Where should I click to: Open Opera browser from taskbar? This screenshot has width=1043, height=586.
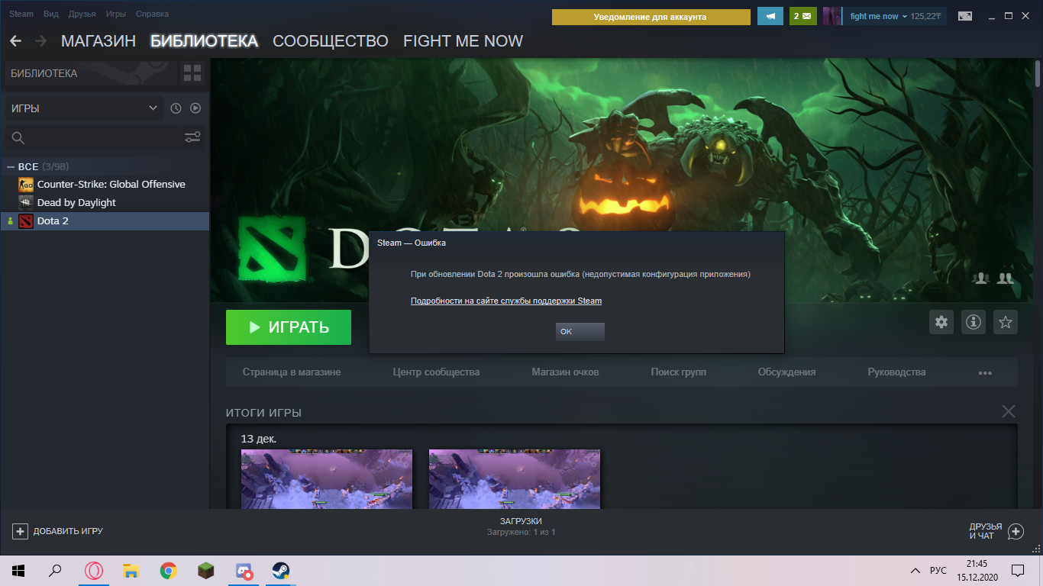click(94, 571)
